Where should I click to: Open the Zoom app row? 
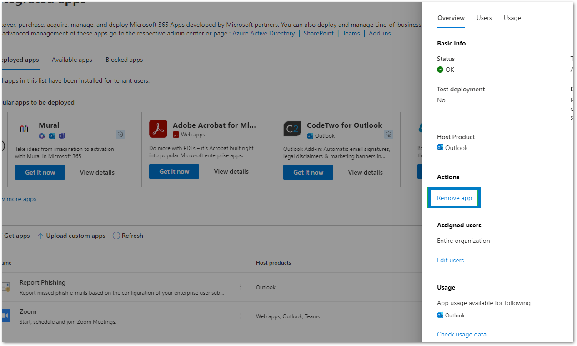click(212, 316)
